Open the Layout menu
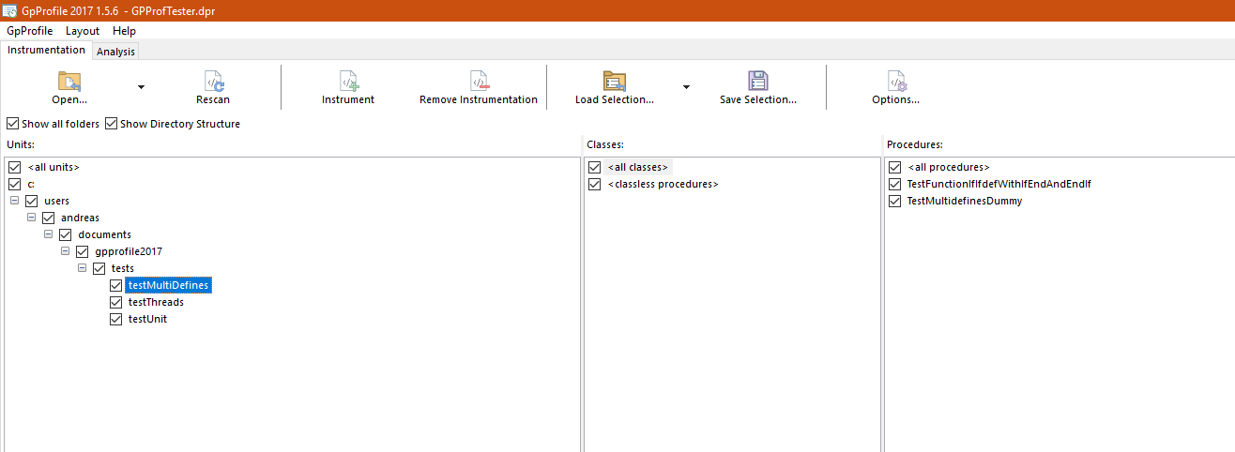 pos(83,31)
